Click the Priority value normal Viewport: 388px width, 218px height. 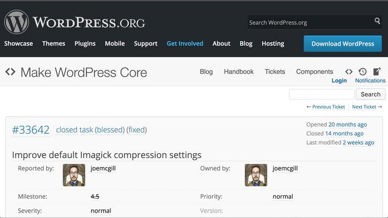(x=283, y=196)
